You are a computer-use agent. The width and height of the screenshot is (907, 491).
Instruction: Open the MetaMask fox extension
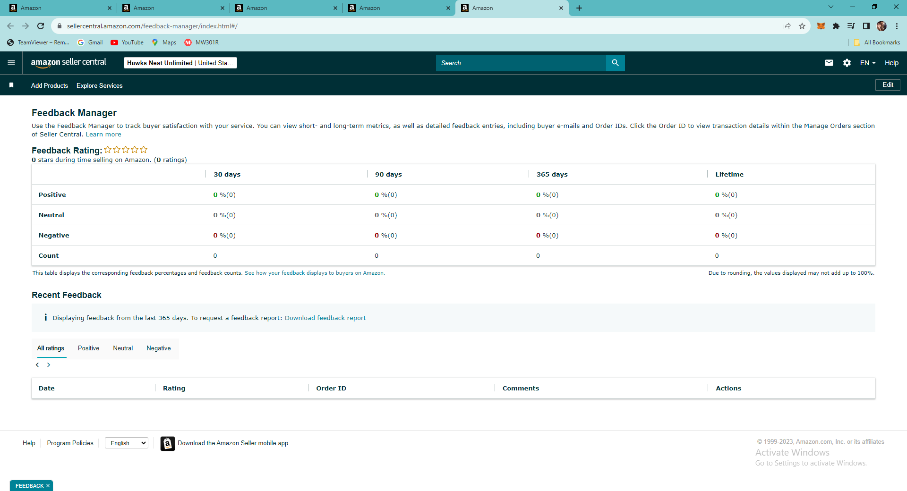pyautogui.click(x=821, y=26)
